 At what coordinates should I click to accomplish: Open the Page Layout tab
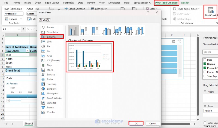pos(52,3)
